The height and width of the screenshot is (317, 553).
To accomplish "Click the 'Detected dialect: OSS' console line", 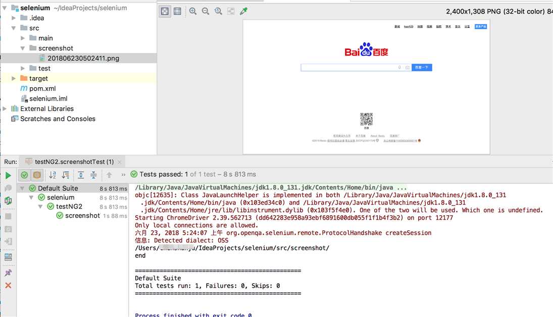I will 182,240.
